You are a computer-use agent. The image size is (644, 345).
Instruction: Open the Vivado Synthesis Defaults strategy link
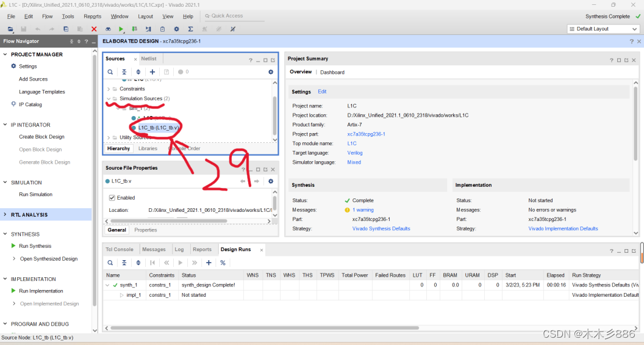click(381, 228)
